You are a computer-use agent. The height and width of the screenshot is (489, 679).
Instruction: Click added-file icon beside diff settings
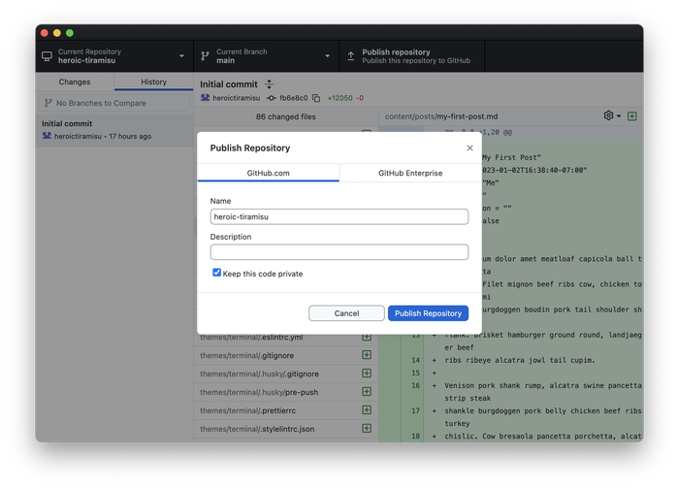click(631, 116)
